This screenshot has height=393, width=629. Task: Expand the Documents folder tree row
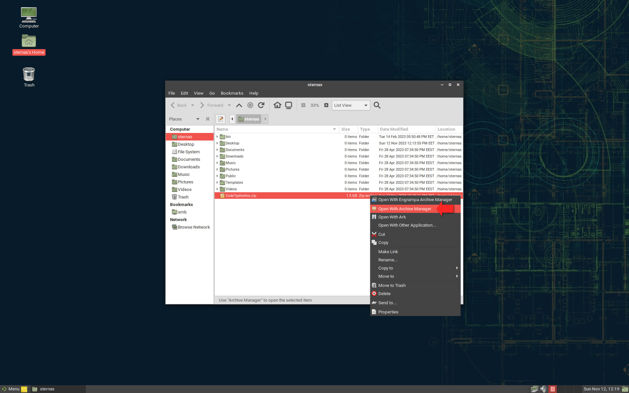click(x=217, y=150)
